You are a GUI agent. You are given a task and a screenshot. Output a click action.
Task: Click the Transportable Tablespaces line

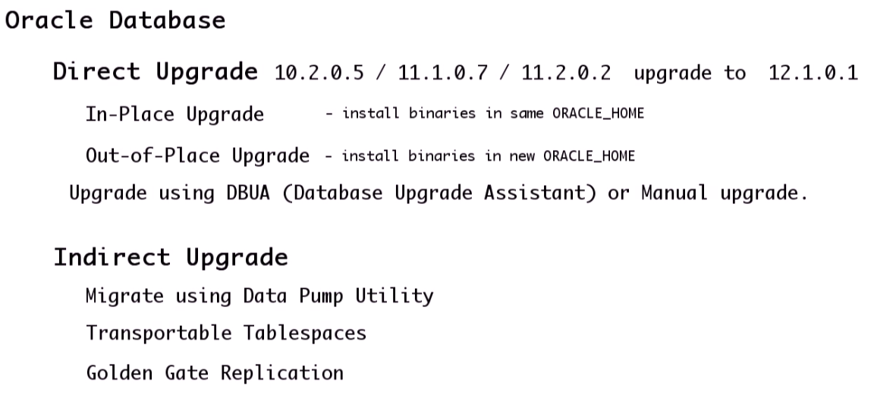pyautogui.click(x=226, y=333)
